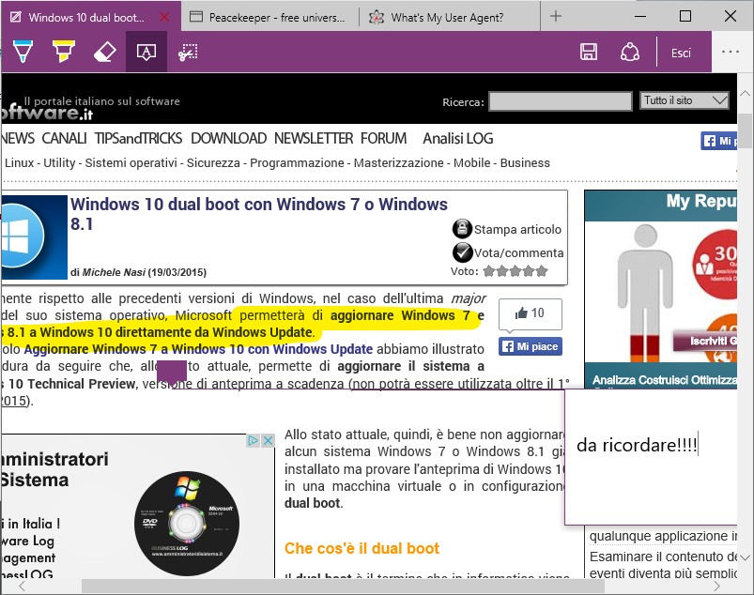754x595 pixels.
Task: Click the Ricerca search input field
Action: (x=561, y=101)
